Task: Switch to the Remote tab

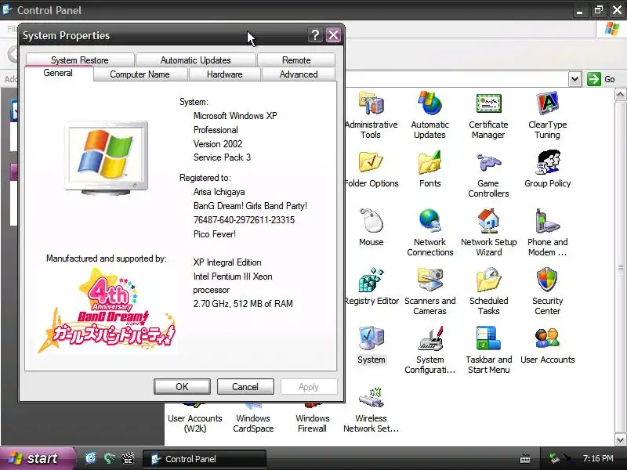Action: point(296,60)
